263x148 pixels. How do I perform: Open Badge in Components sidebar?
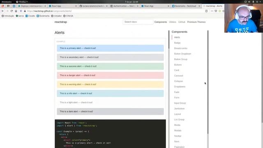pos(177,43)
